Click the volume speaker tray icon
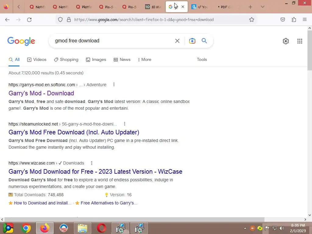312x234 pixels. pos(282,228)
